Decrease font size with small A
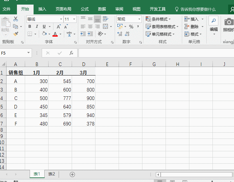Image resolution: width=234 pixels, height=182 pixels. pos(66,26)
